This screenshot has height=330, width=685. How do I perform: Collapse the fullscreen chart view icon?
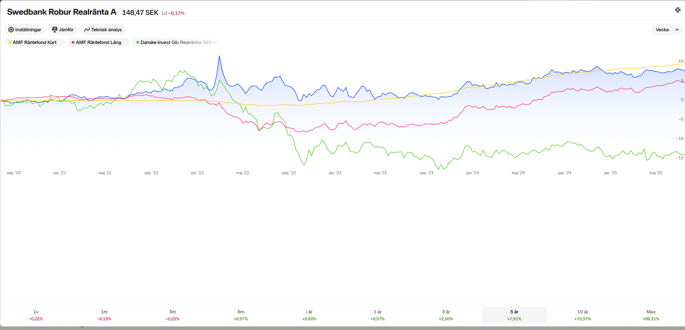[678, 10]
